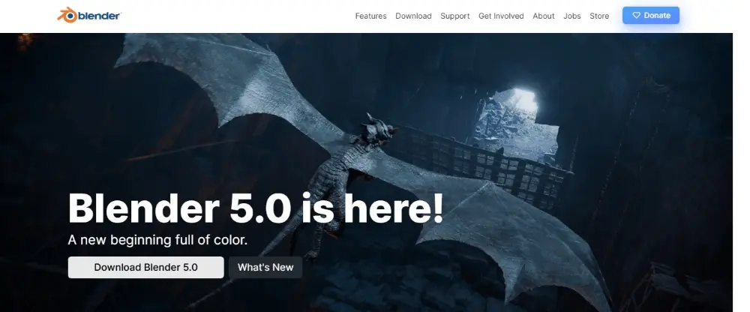Open the Store link in header

click(x=599, y=16)
